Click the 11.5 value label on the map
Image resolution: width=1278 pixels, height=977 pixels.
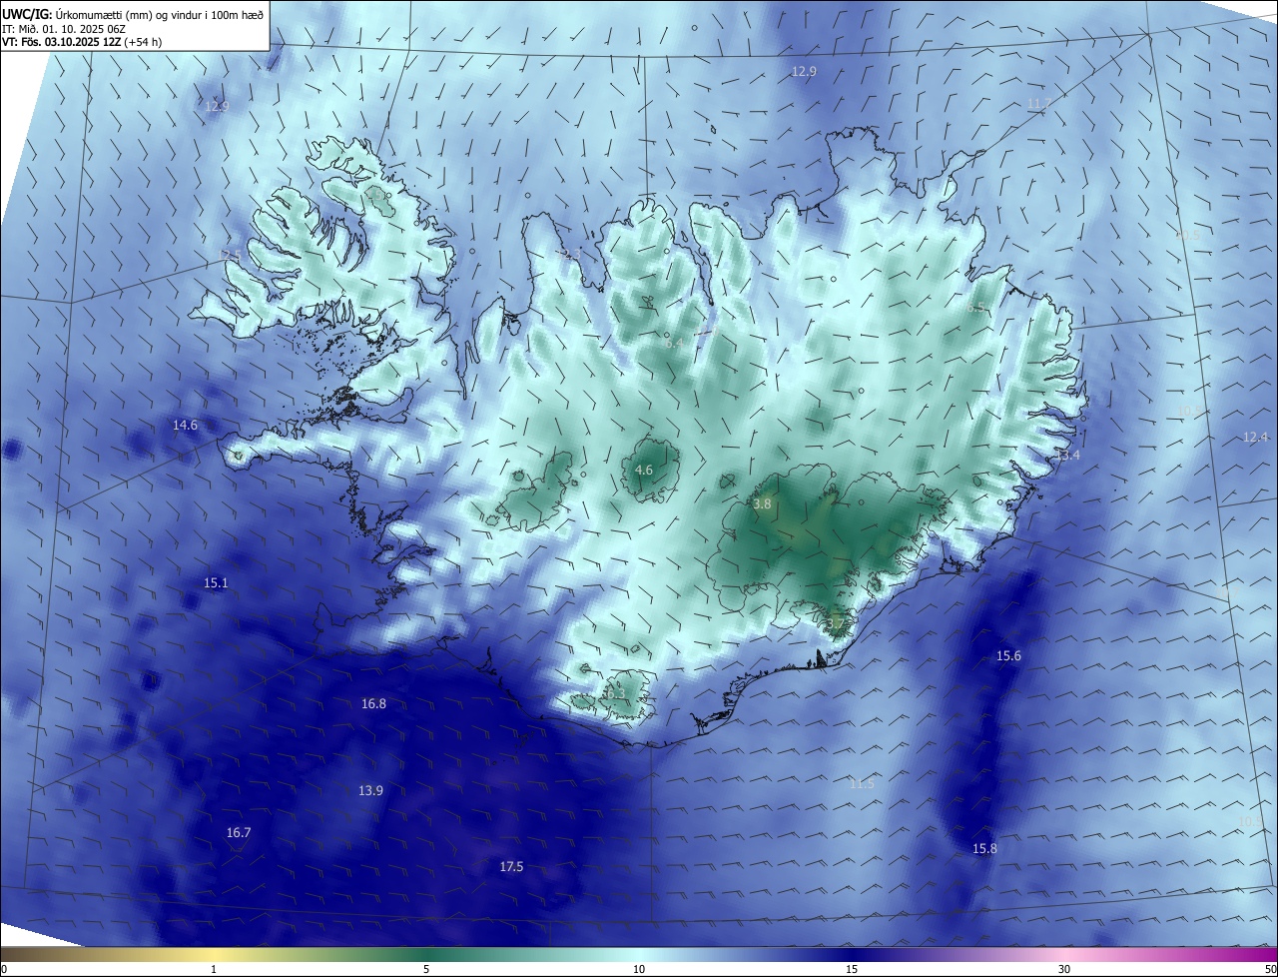coord(862,784)
